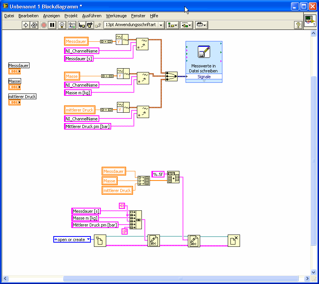This screenshot has width=319, height=284.
Task: Click Run Continuously button
Action: 34,25
